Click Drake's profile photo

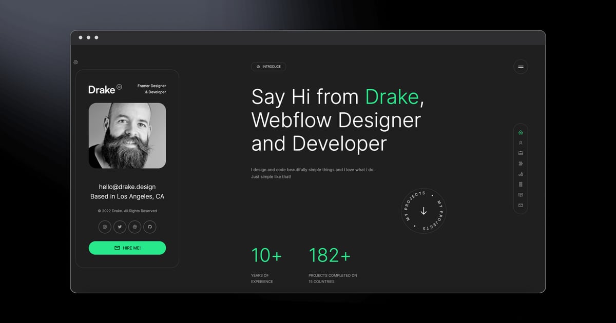coord(127,135)
